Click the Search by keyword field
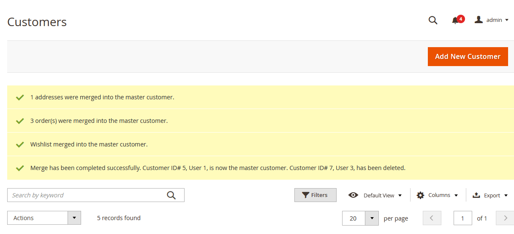514x234 pixels. coord(87,195)
